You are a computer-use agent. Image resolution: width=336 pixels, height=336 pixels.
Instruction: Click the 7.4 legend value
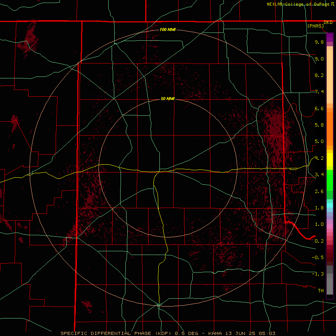click(x=319, y=92)
